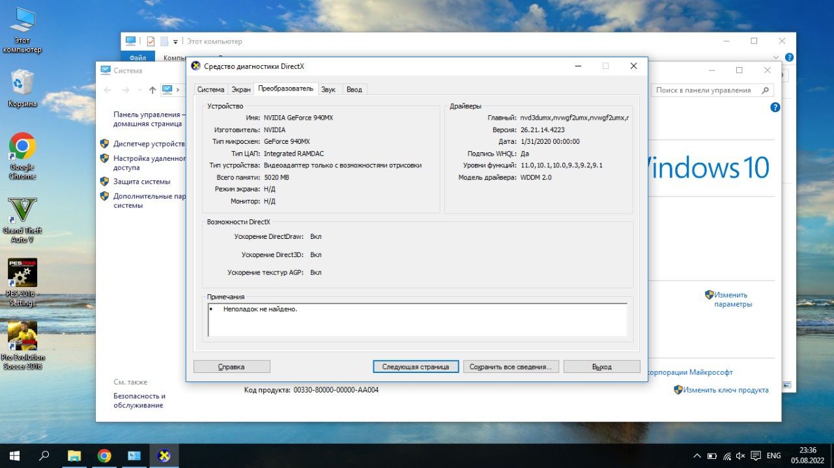Expand the Explorer ribbon with the chevron
The width and height of the screenshot is (834, 468).
(x=775, y=57)
